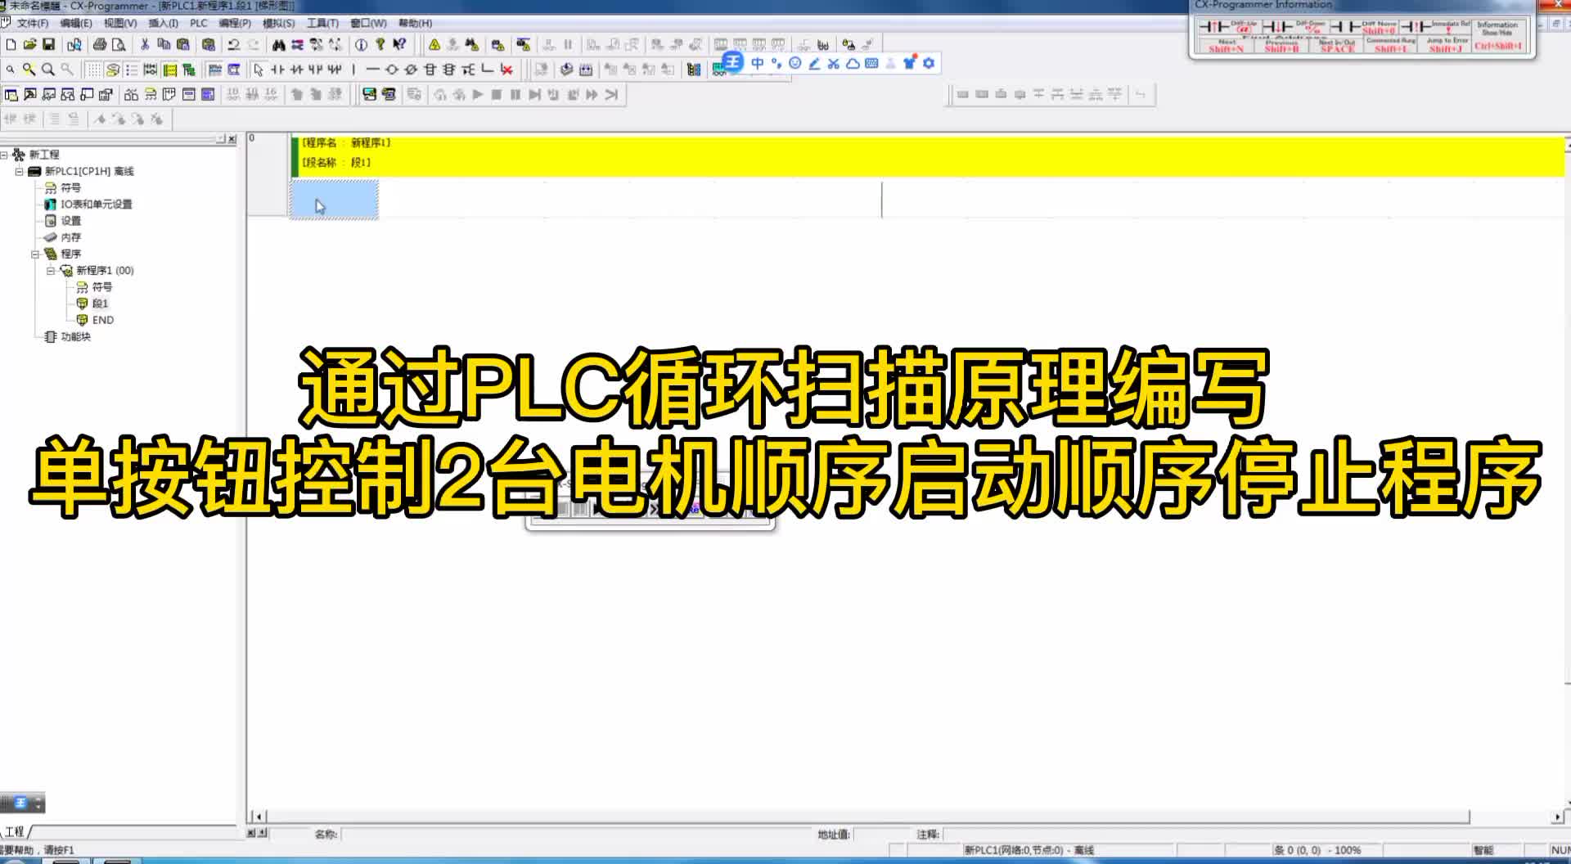
Task: Collapse the 新程序1 (00) node
Action: tap(51, 270)
